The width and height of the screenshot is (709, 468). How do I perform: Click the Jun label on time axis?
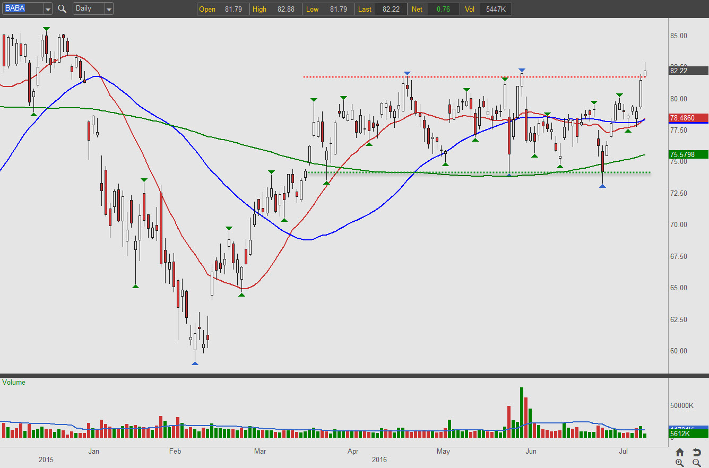pos(531,452)
